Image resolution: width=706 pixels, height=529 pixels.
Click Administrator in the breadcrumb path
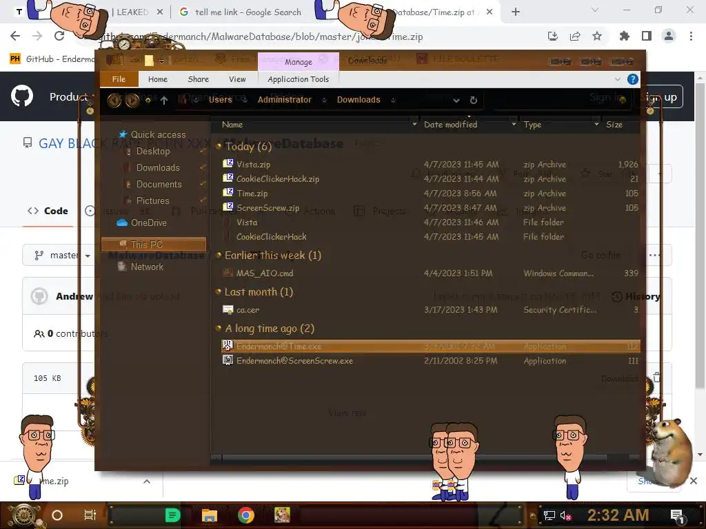point(285,100)
